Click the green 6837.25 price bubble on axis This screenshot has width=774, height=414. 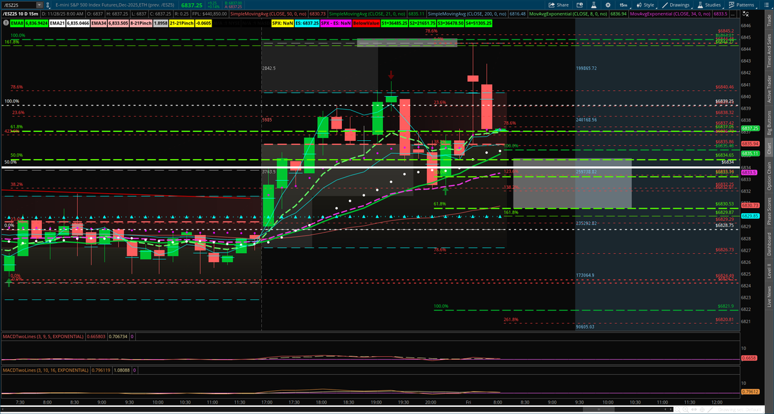coord(749,128)
